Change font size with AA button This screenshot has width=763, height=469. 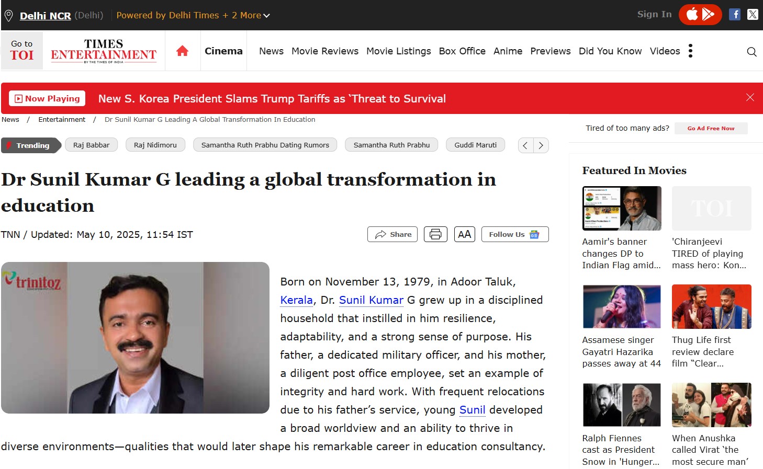click(x=464, y=234)
